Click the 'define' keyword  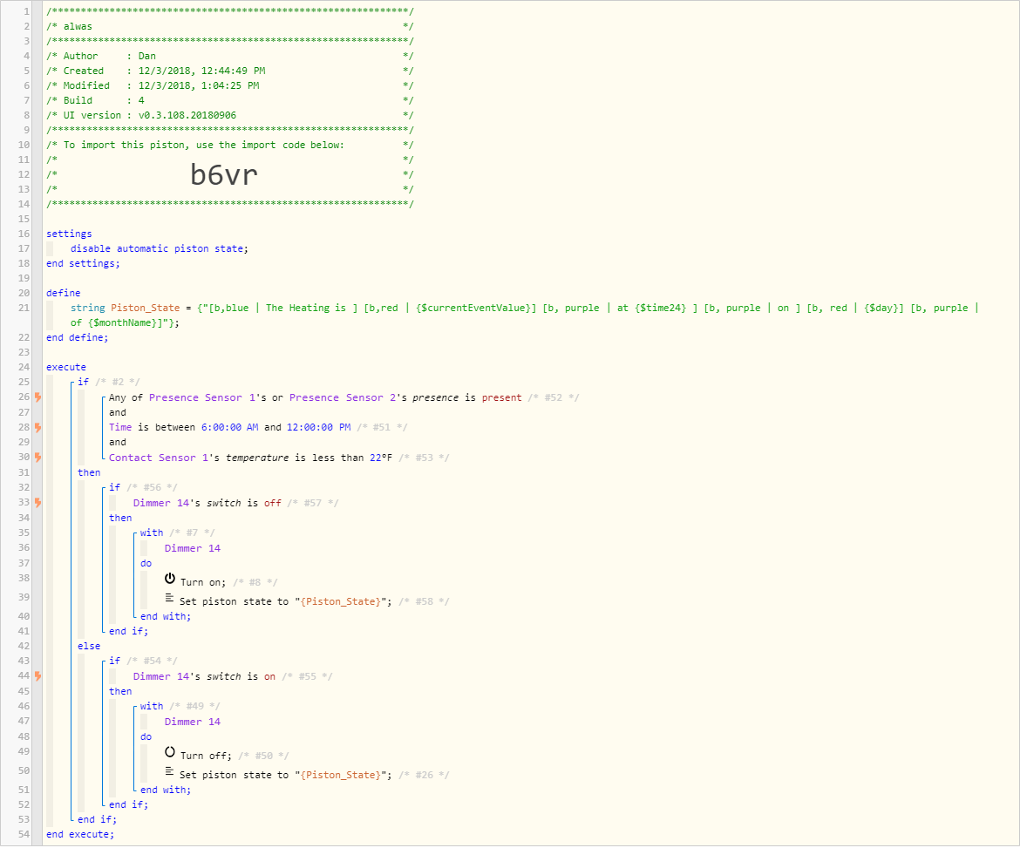tap(64, 294)
